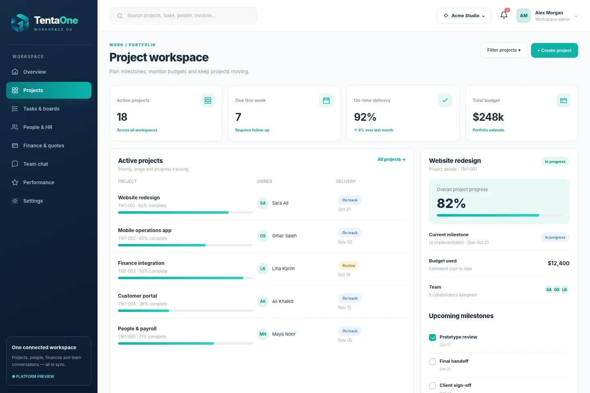Open the Work breadcrumb
Viewport: 590px width, 393px height.
(x=116, y=45)
